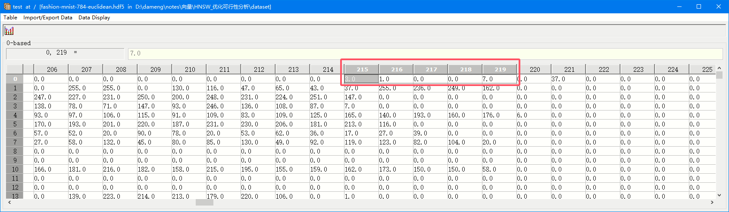729x212 pixels.
Task: Select column header 220
Action: click(534, 69)
